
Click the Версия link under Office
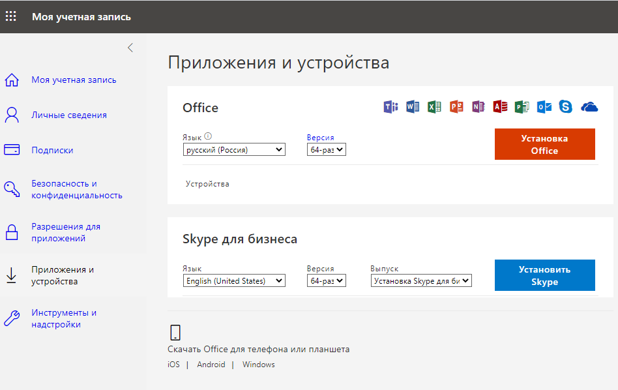coord(321,138)
